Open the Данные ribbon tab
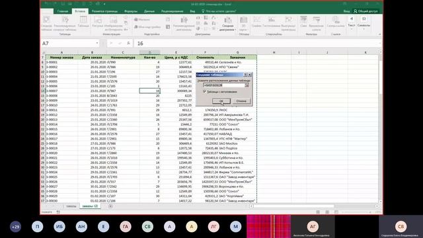Screen dimensions: 423x238 pos(149,11)
